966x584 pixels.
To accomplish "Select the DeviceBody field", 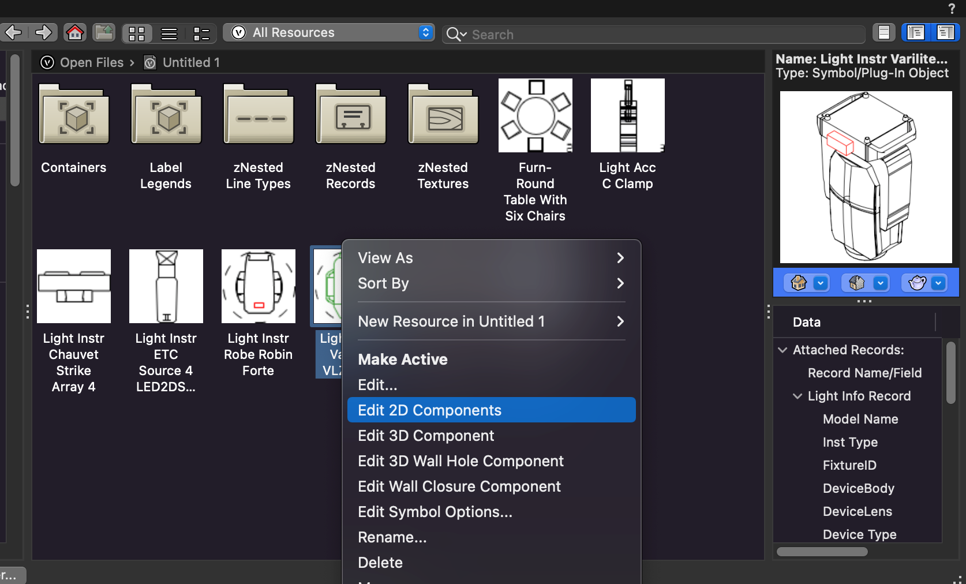I will tap(859, 488).
